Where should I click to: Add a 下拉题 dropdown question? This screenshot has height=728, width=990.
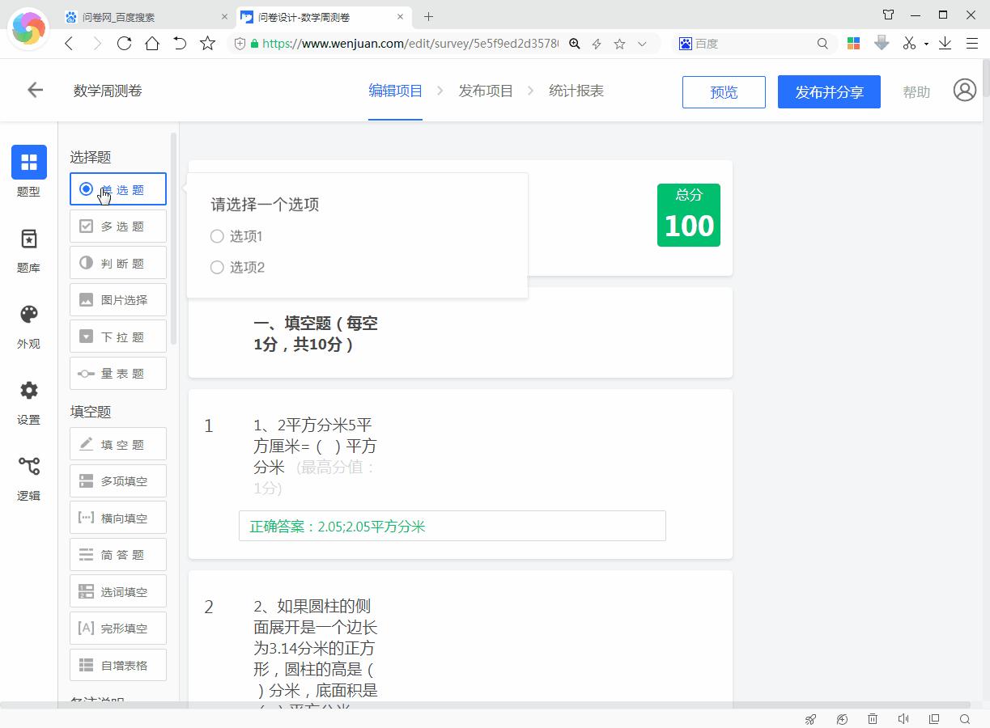117,336
